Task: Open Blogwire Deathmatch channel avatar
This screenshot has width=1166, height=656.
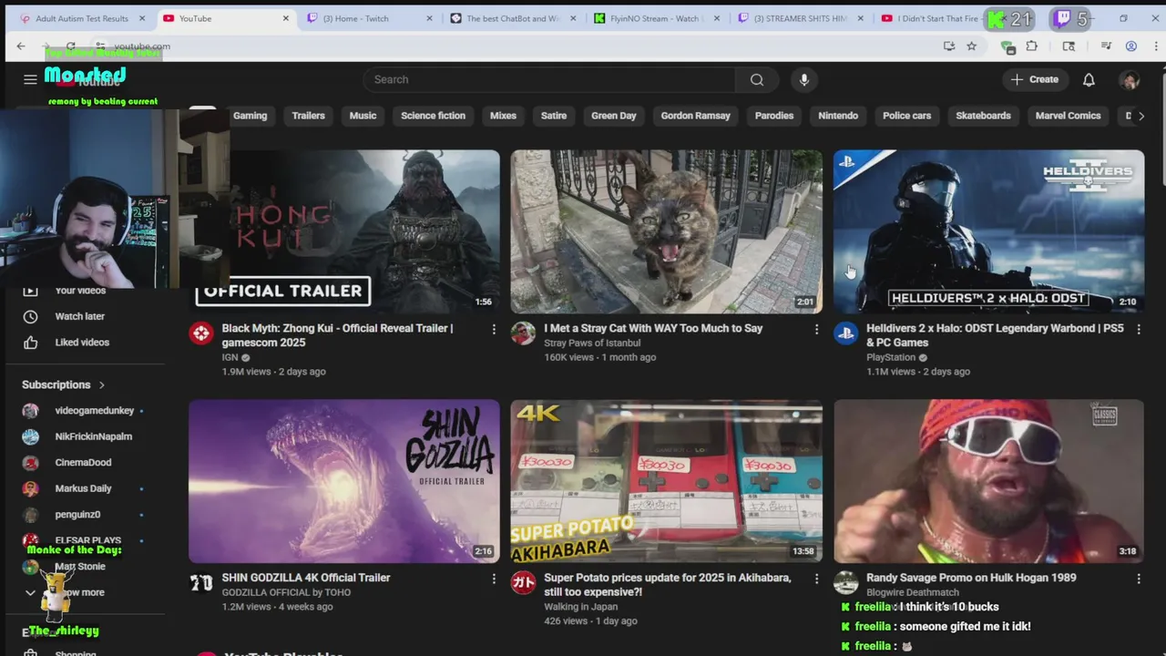Action: click(x=845, y=583)
